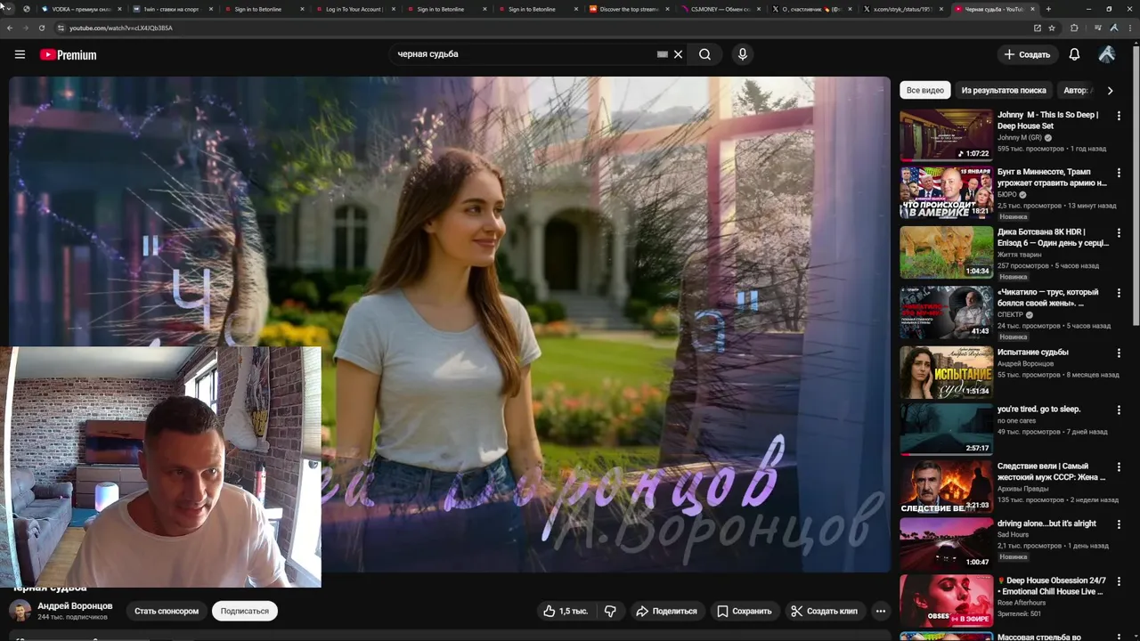Open 'Следствие вели' video title
Viewport: 1140px width, 641px height.
(1051, 472)
